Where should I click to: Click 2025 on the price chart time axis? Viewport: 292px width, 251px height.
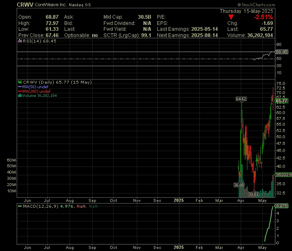click(179, 201)
